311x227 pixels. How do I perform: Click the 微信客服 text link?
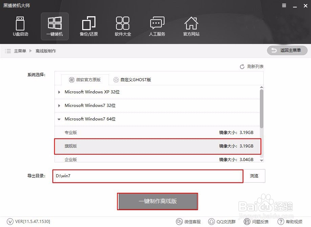pos(193,222)
